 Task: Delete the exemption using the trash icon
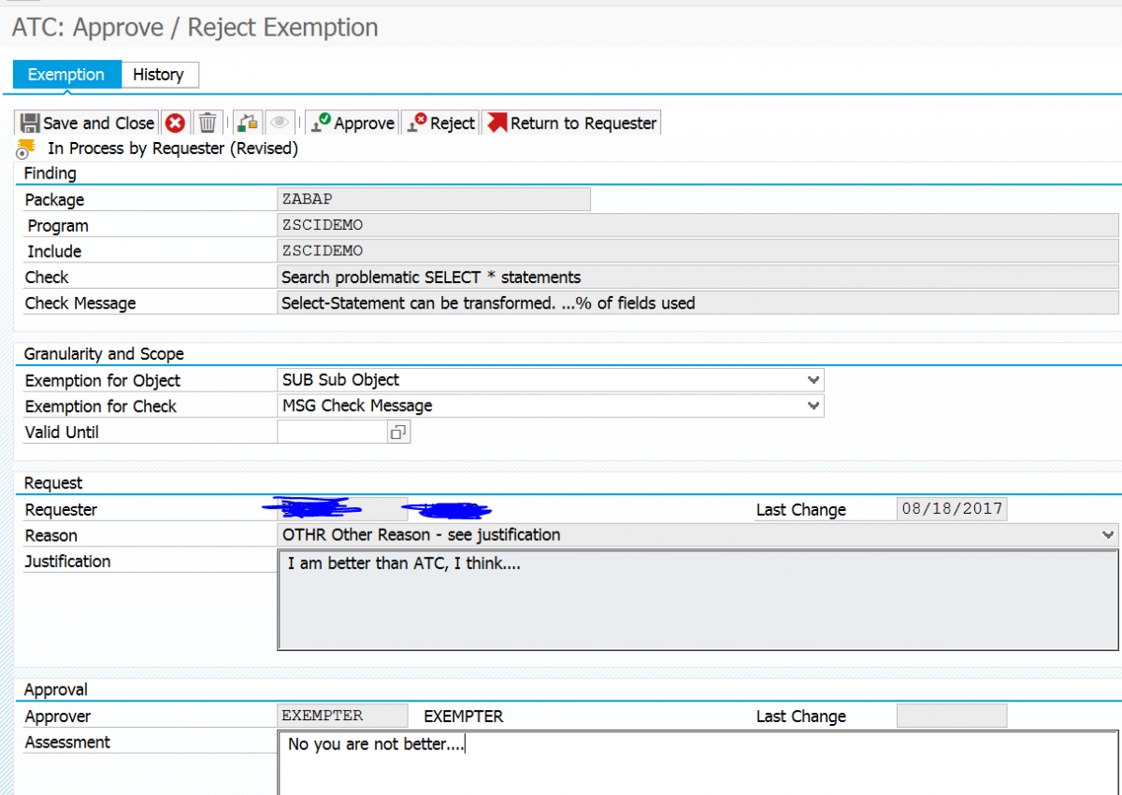tap(208, 121)
